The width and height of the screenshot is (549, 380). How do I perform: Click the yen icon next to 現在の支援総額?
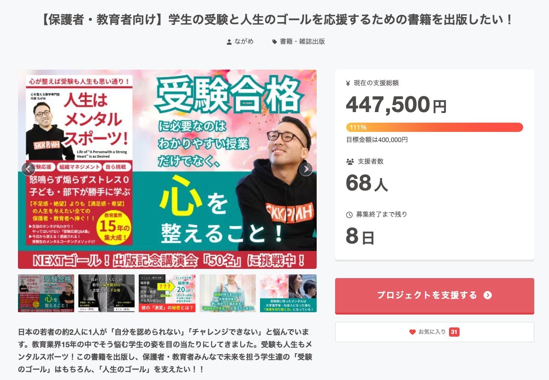point(348,83)
